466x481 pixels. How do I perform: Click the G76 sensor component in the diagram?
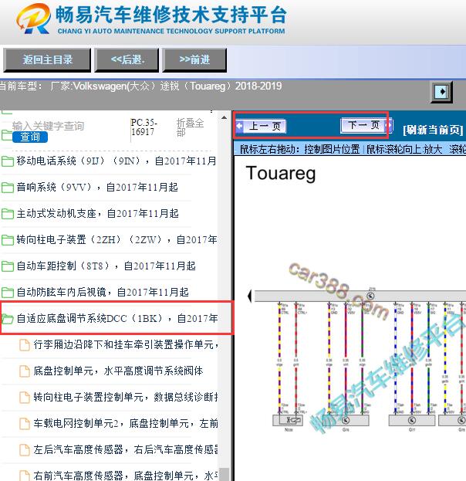346,420
